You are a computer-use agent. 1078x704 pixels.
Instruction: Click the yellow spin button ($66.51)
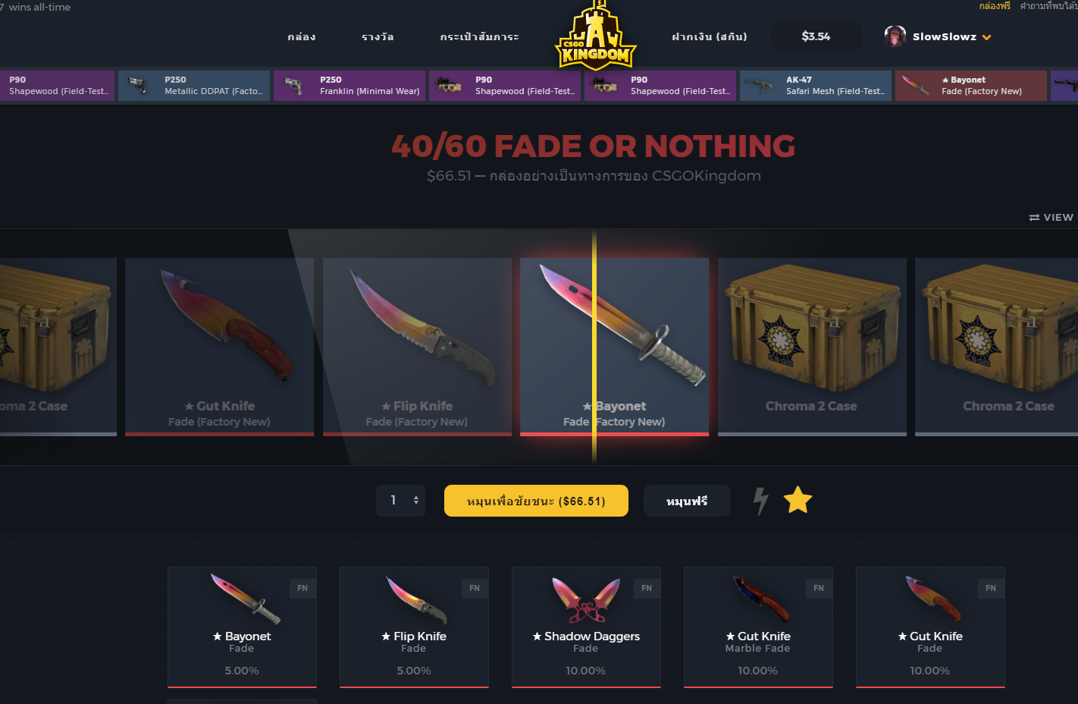(x=536, y=501)
